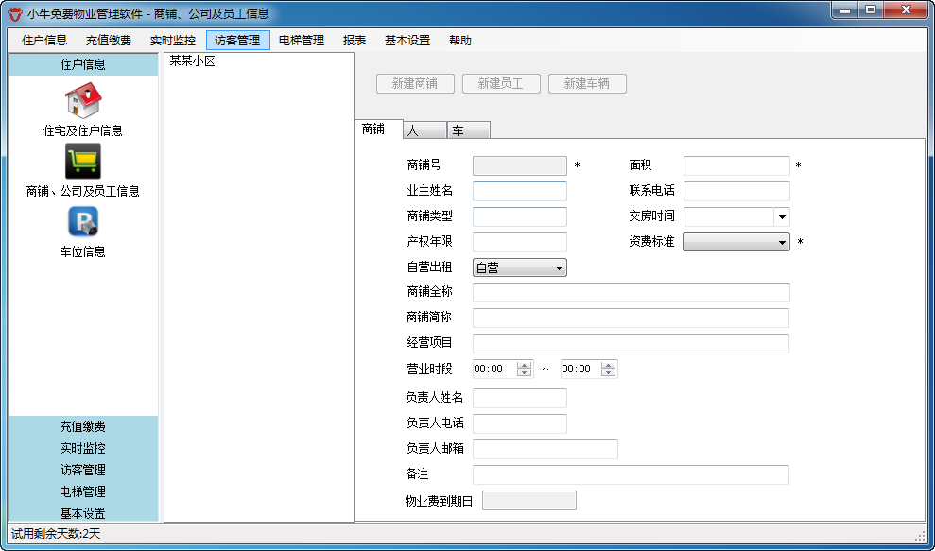
Task: Click the 负责人邮箱 input field
Action: [545, 449]
